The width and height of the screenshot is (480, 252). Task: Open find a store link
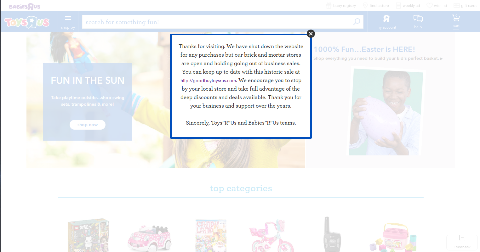(376, 6)
